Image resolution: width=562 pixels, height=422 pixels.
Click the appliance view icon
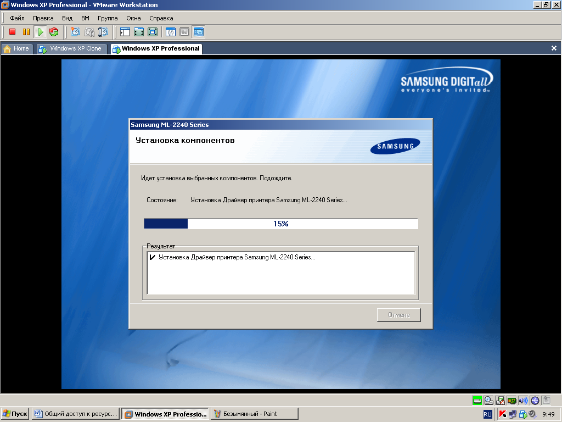tap(184, 32)
